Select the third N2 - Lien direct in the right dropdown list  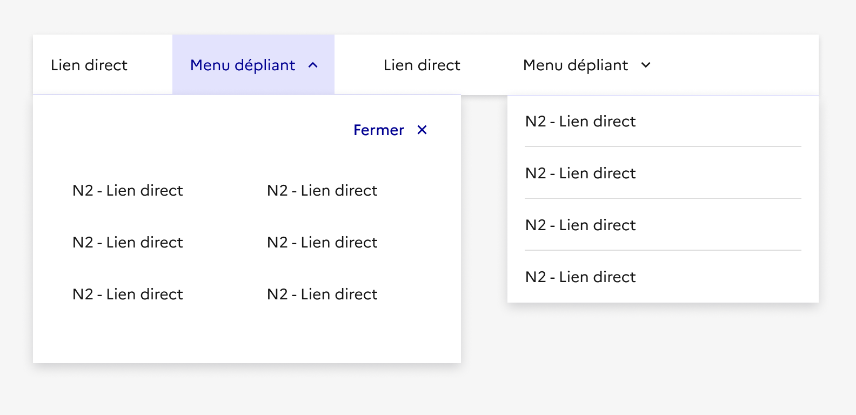pos(580,225)
